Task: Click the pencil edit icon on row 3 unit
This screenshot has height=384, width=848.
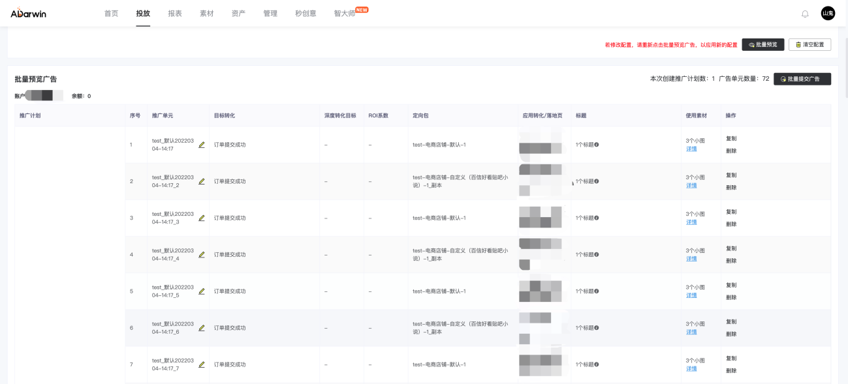Action: click(x=202, y=218)
